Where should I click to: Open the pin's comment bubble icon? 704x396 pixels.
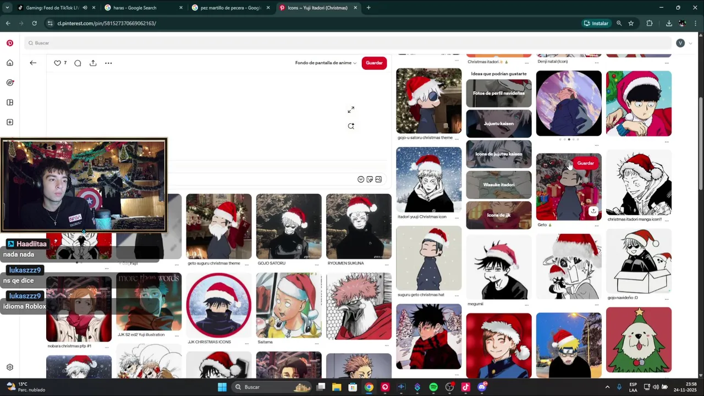pos(78,63)
